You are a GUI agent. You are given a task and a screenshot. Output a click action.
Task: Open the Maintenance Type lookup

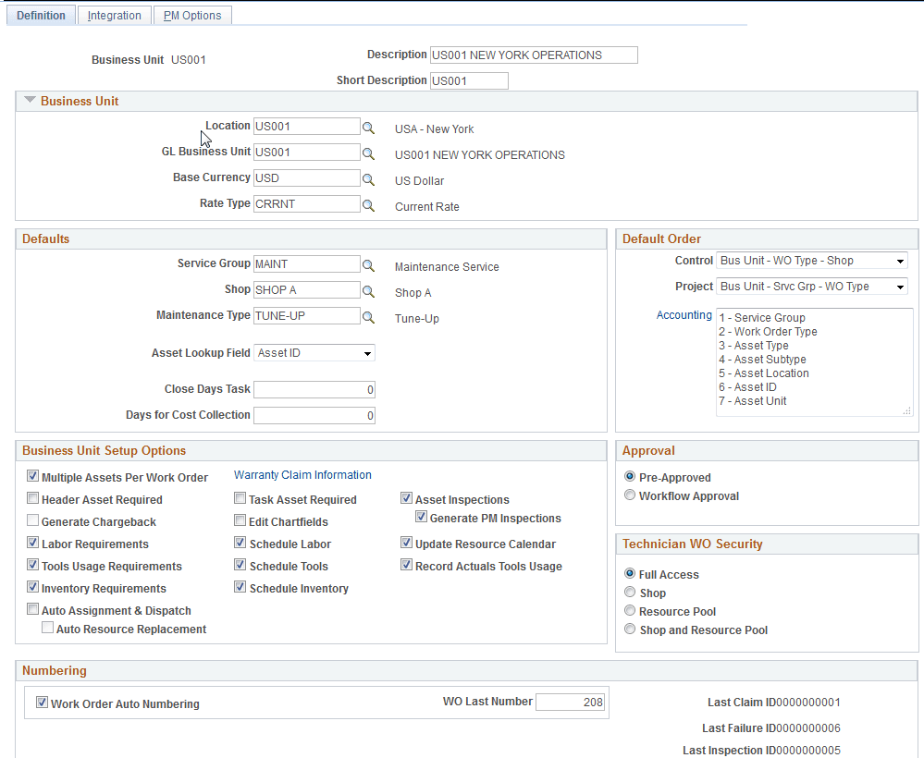(x=369, y=315)
